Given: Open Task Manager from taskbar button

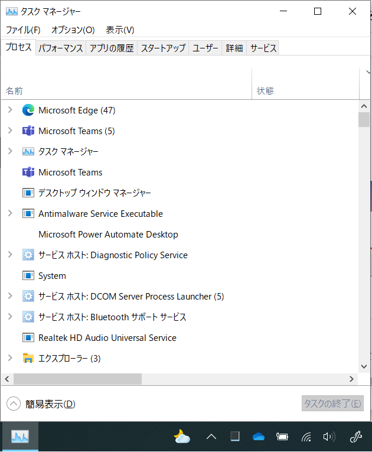Looking at the screenshot, I should (20, 437).
